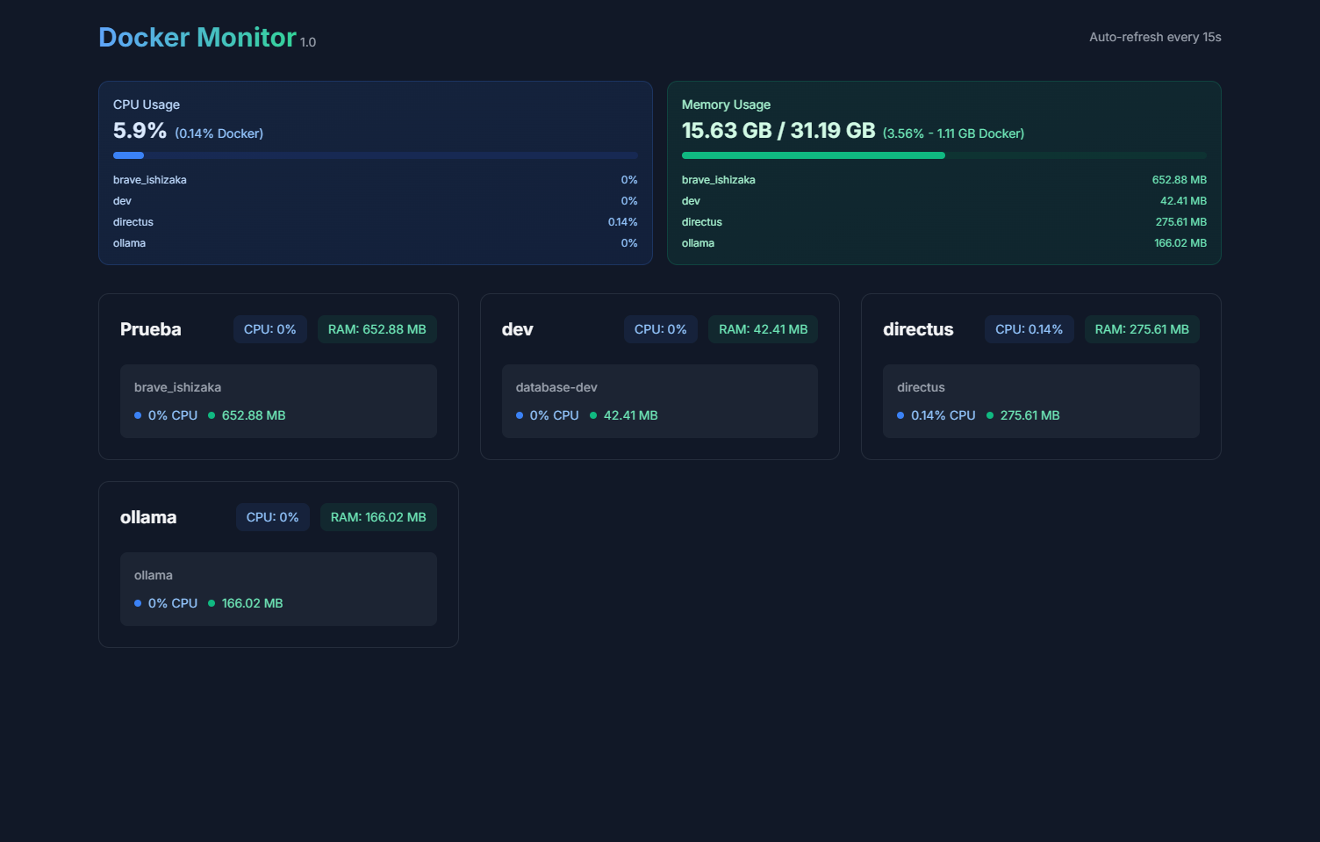Click green memory dot in directus container
Viewport: 1320px width, 842px height.
(x=990, y=415)
